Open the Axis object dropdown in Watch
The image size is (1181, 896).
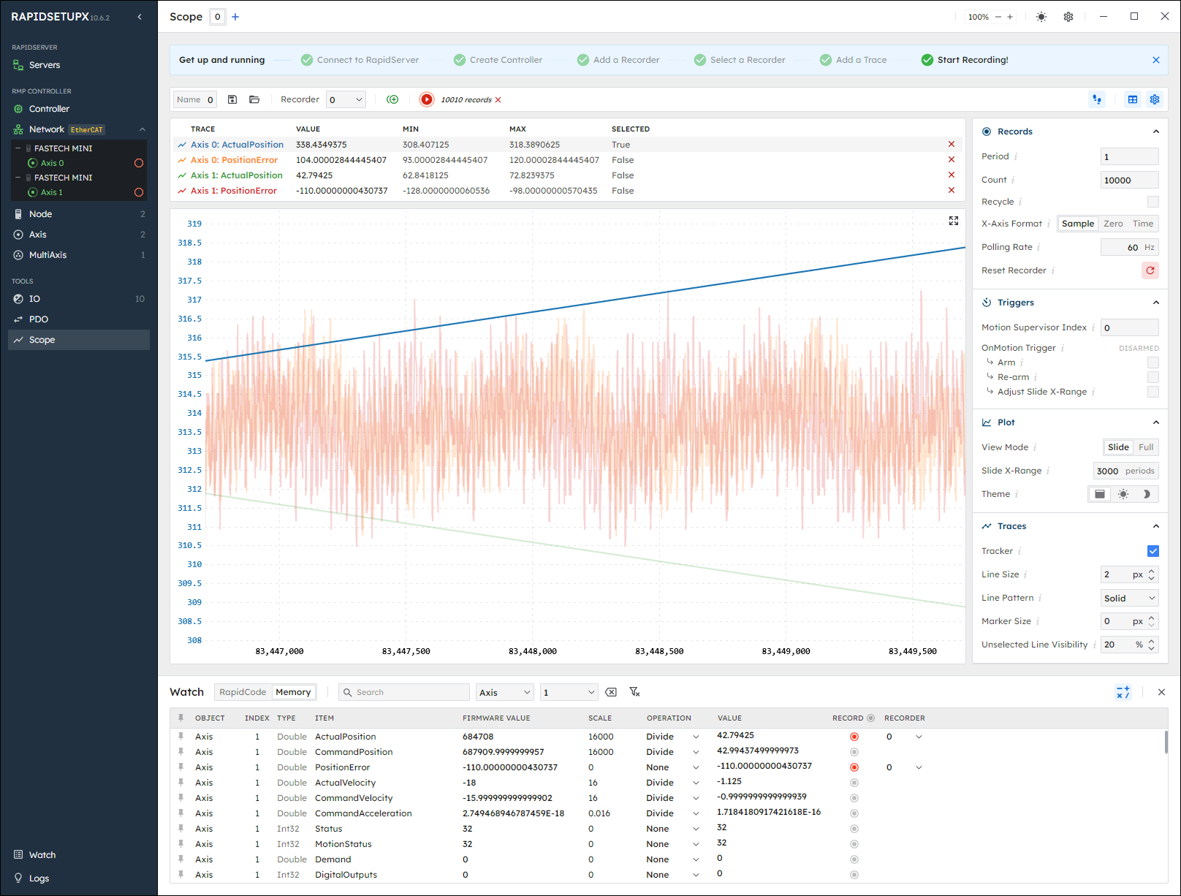pos(505,692)
